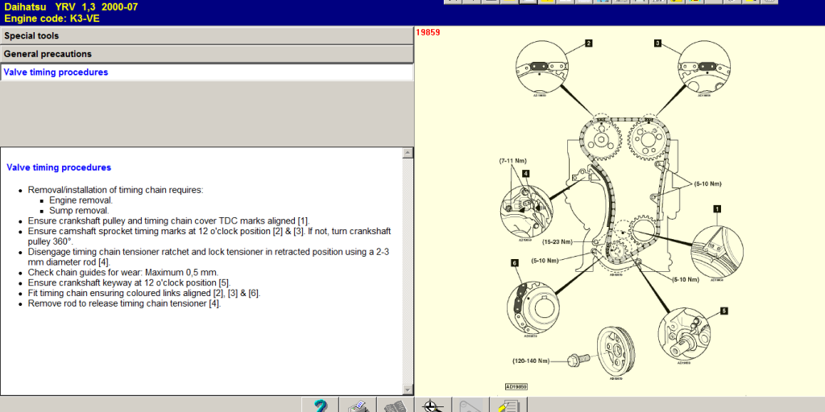This screenshot has width=825, height=412.
Task: Open help with the question mark icon
Action: [x=320, y=406]
